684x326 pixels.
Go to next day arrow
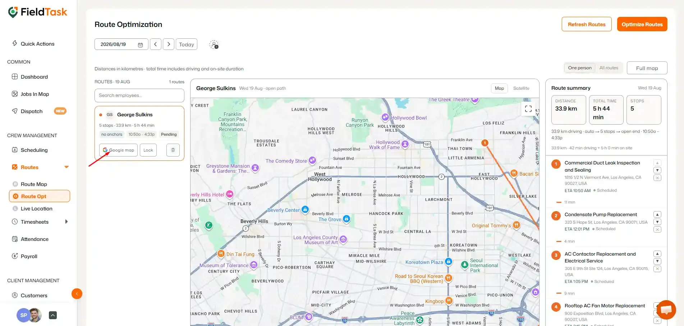click(169, 44)
